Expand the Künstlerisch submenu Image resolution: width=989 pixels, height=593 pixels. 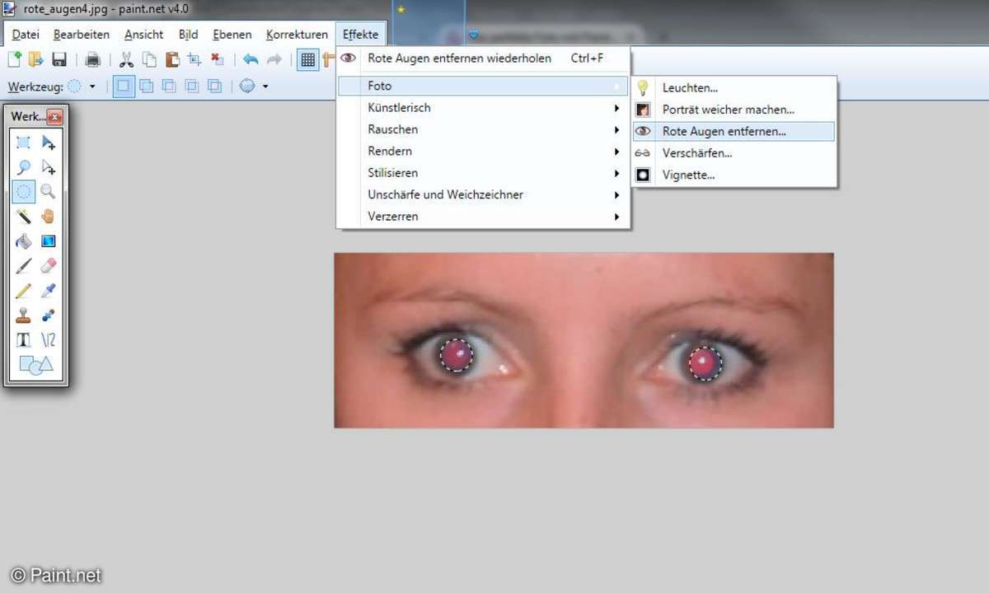coord(483,107)
